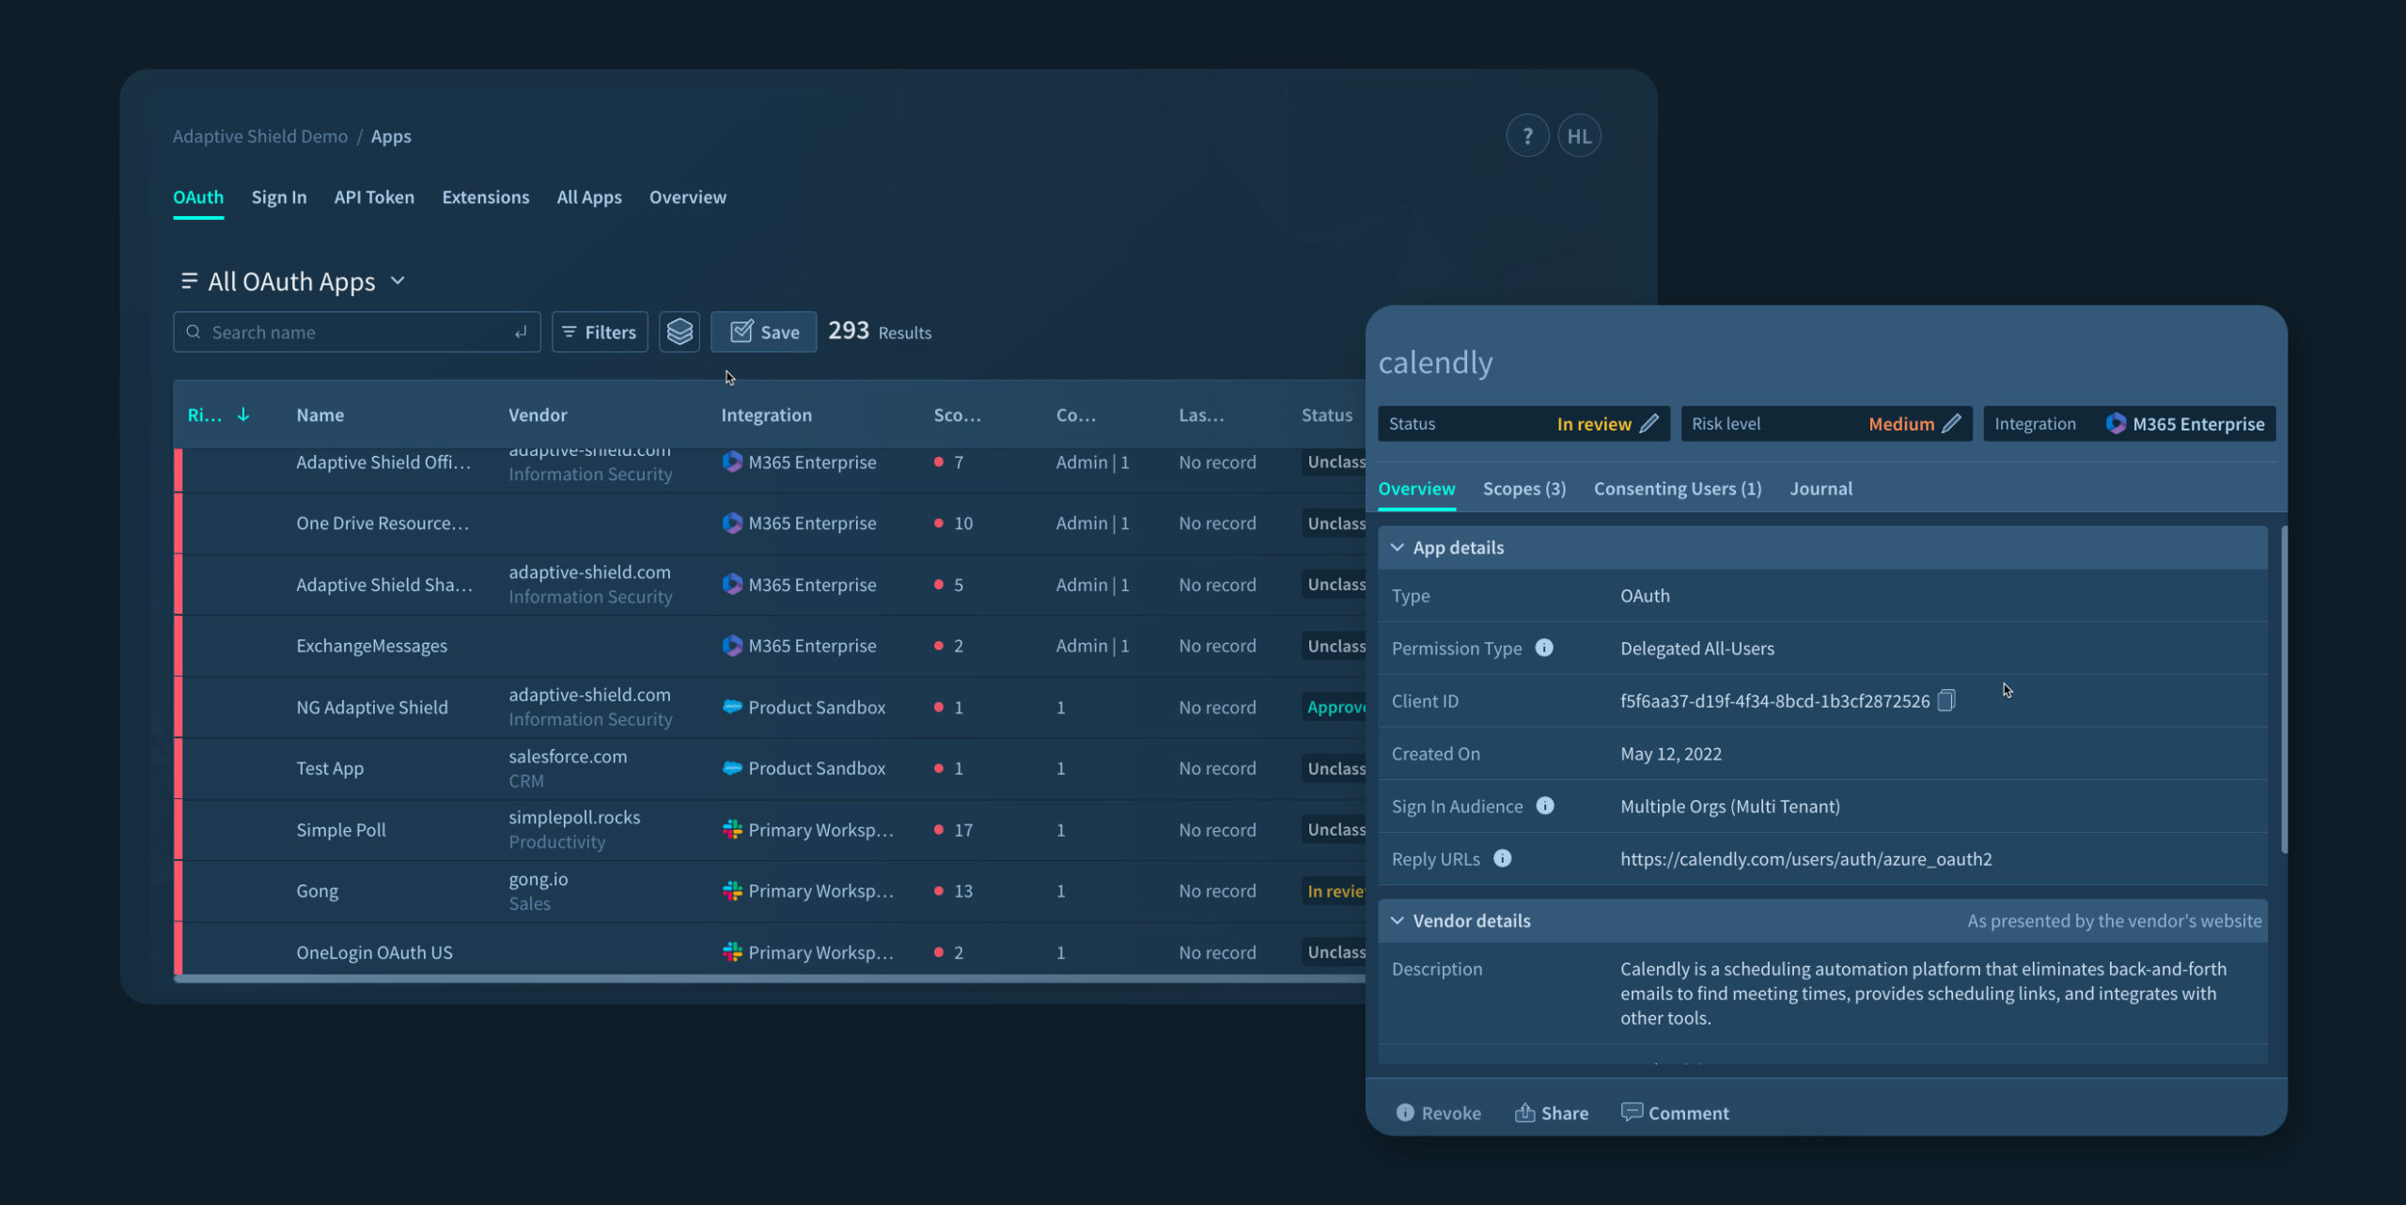
Task: Click the In review status in Gong row
Action: tap(1336, 890)
